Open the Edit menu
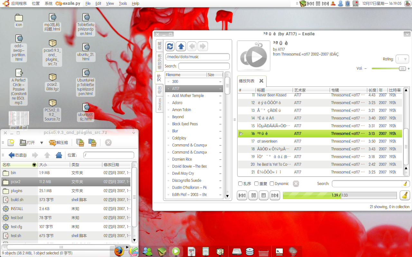 click(x=98, y=4)
